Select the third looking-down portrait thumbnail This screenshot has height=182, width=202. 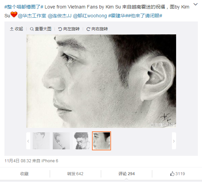(81, 141)
